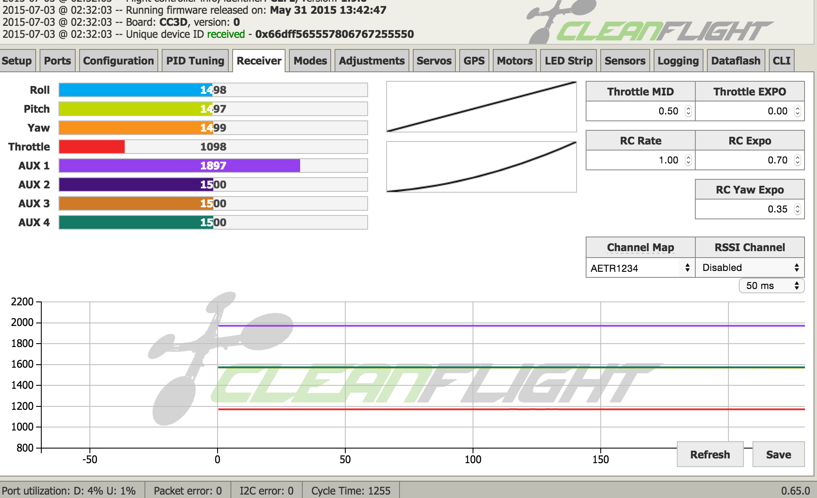Click the RC Expo value field 0.70

(x=749, y=160)
